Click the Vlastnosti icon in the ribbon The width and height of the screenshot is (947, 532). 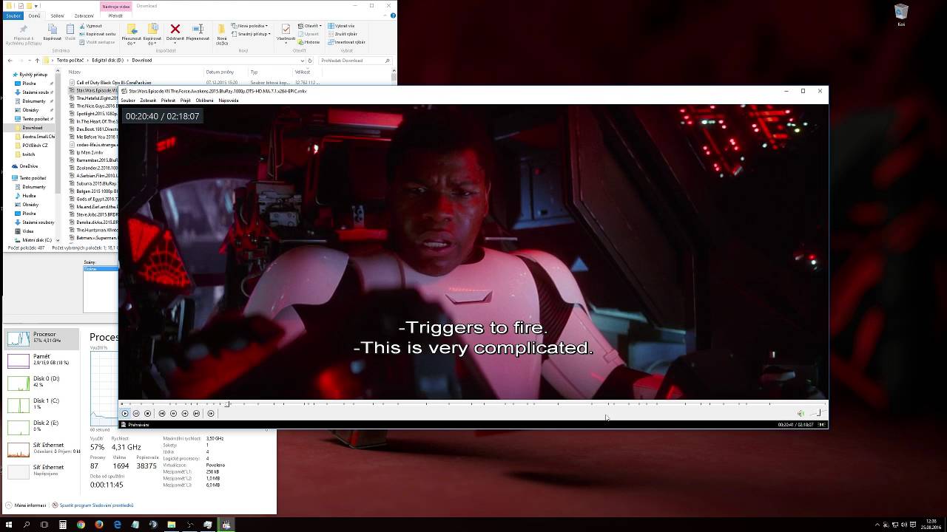coord(286,33)
